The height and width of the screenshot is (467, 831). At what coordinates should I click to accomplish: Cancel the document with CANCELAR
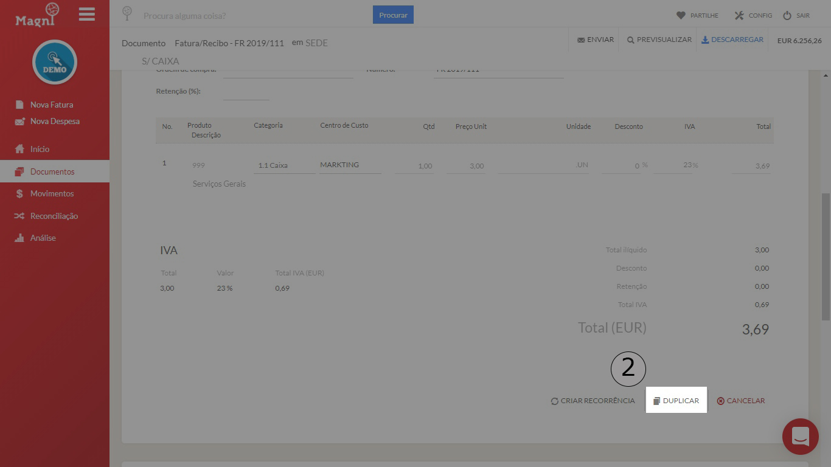741,400
